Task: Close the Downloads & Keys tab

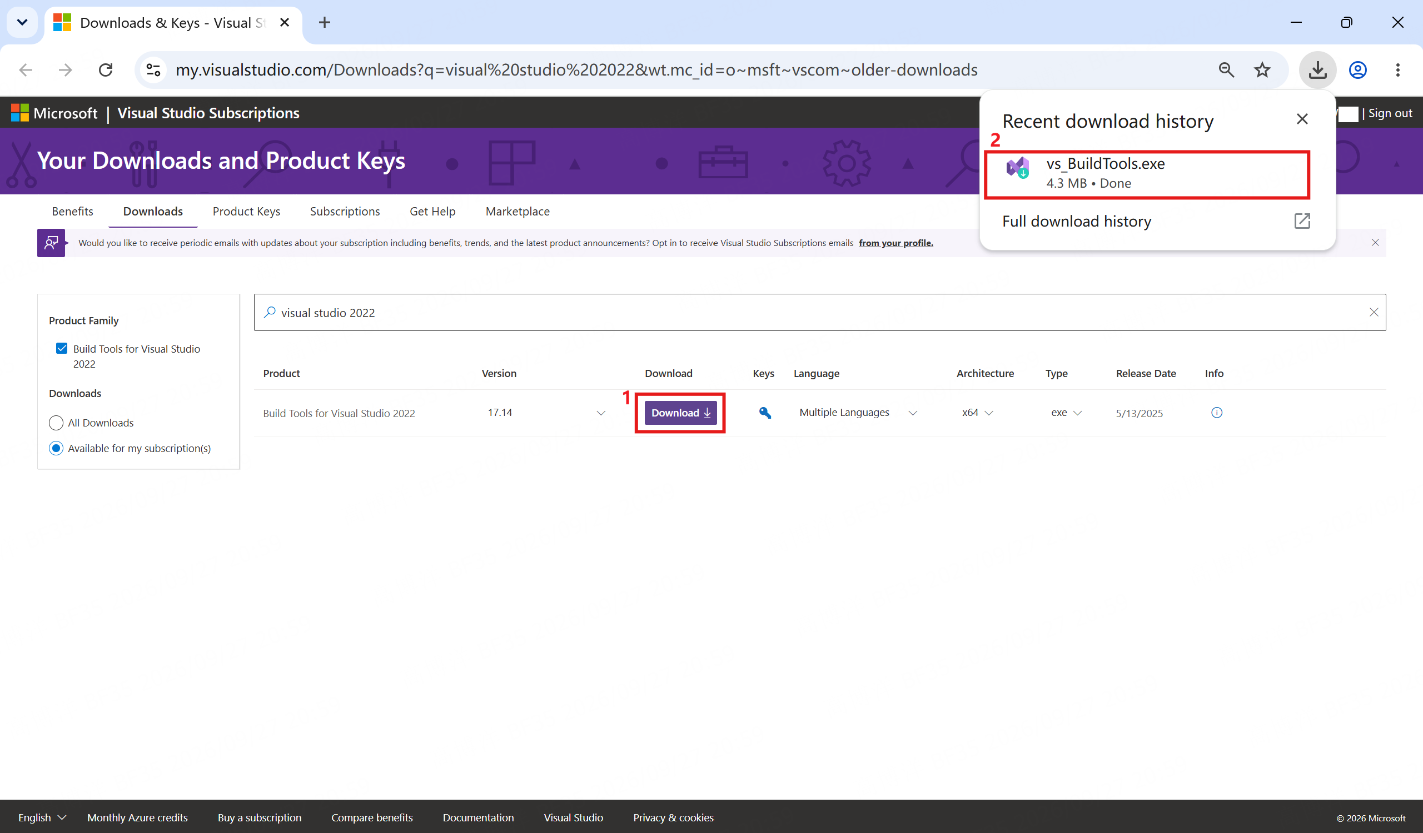Action: click(285, 23)
